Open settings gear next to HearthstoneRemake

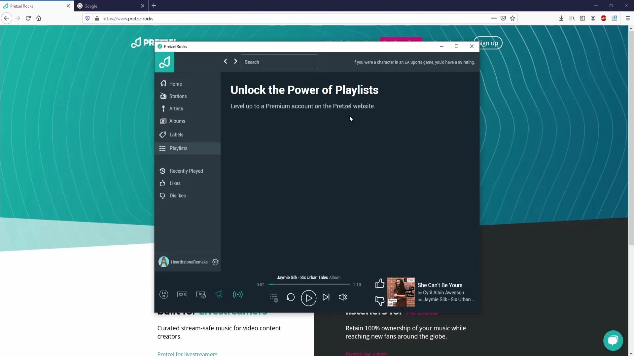pos(215,262)
